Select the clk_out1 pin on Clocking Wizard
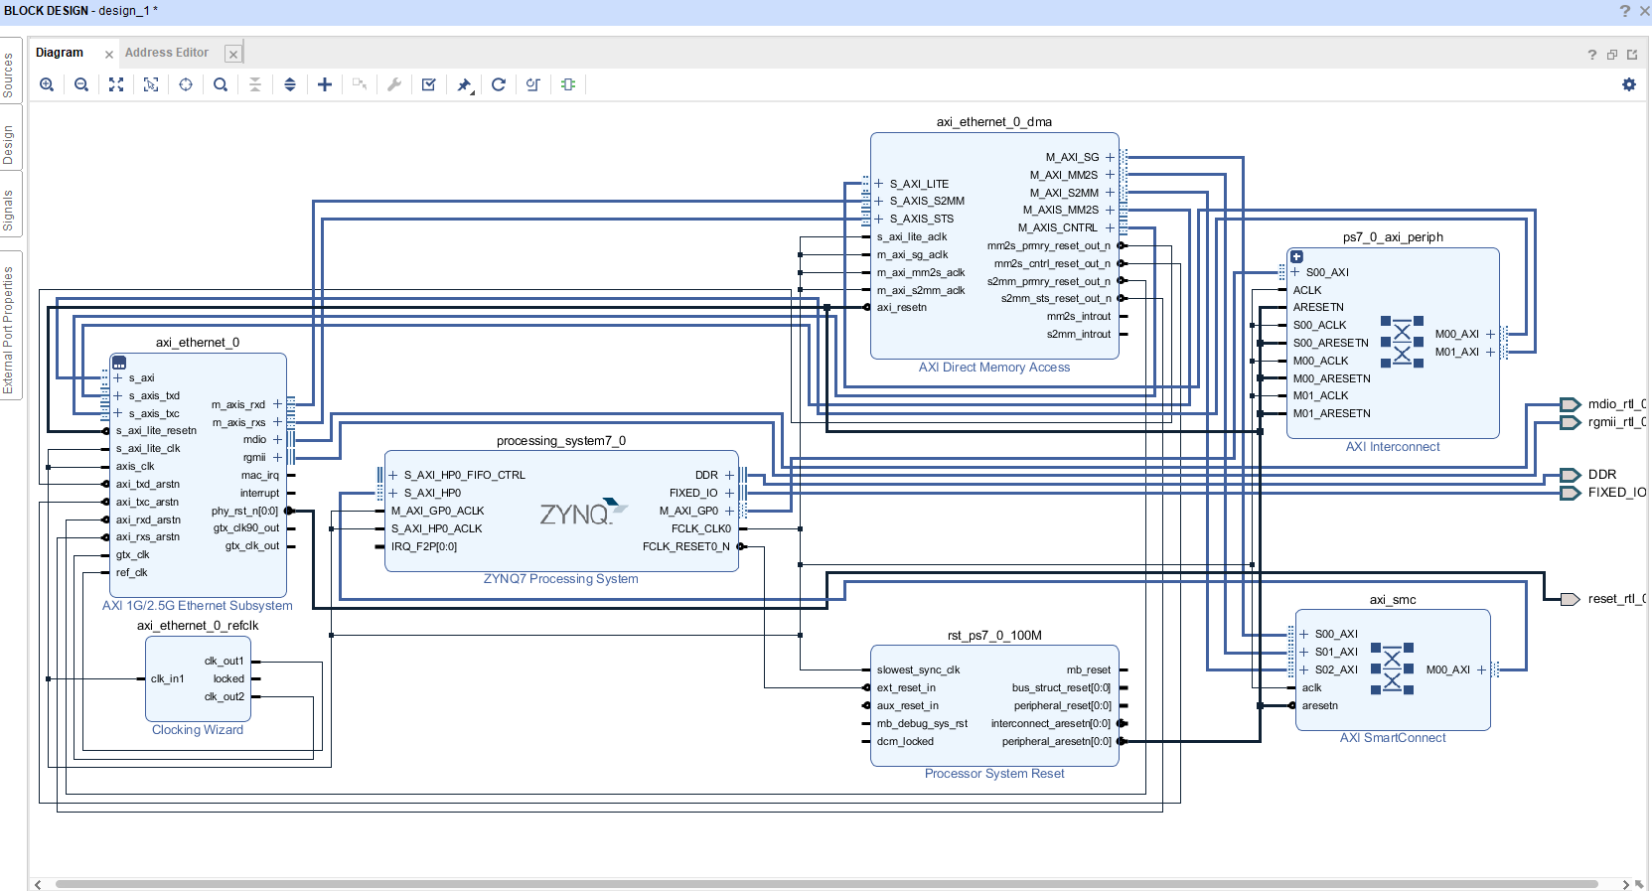1652x891 pixels. coord(224,661)
